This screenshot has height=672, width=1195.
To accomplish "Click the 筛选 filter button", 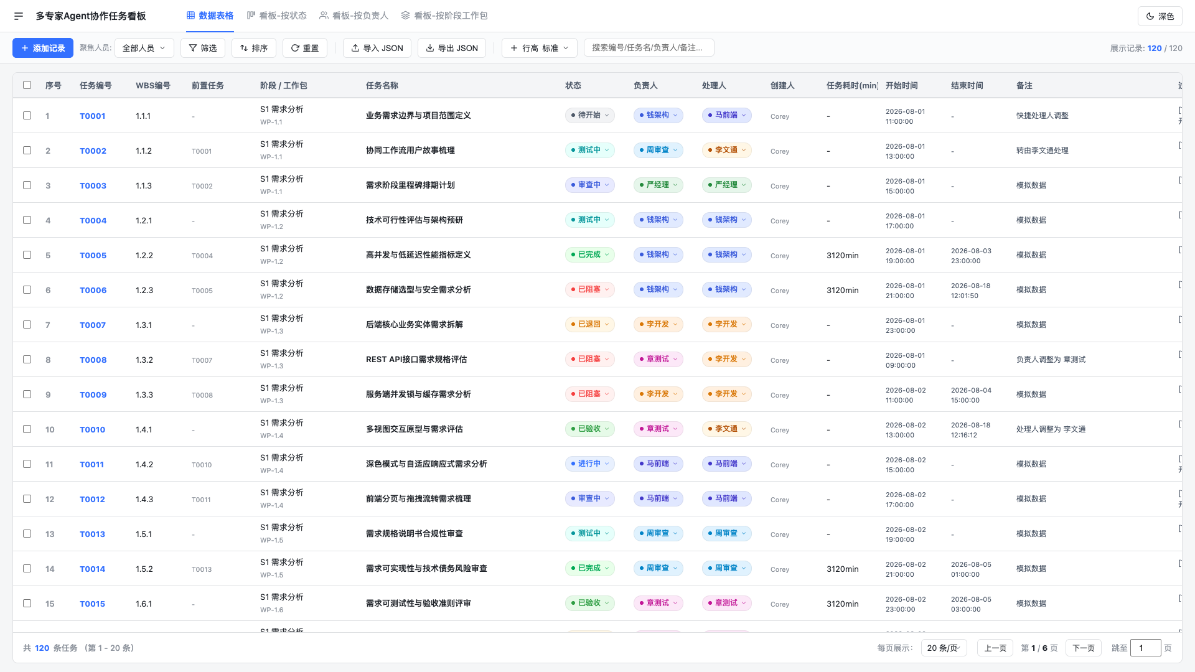I will 203,48.
